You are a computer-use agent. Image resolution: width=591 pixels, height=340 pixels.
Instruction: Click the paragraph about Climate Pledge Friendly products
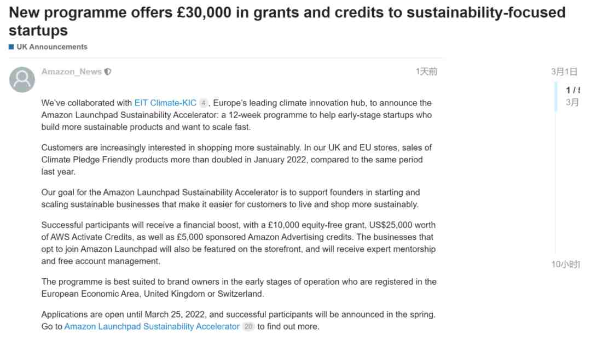click(x=237, y=160)
